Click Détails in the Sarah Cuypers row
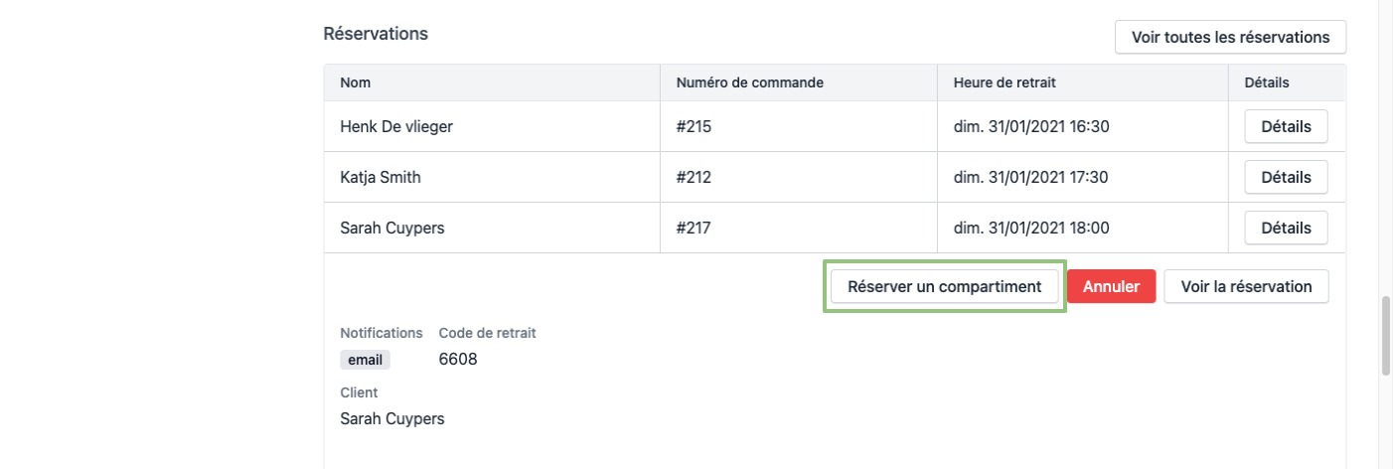The width and height of the screenshot is (1393, 469). (1286, 228)
